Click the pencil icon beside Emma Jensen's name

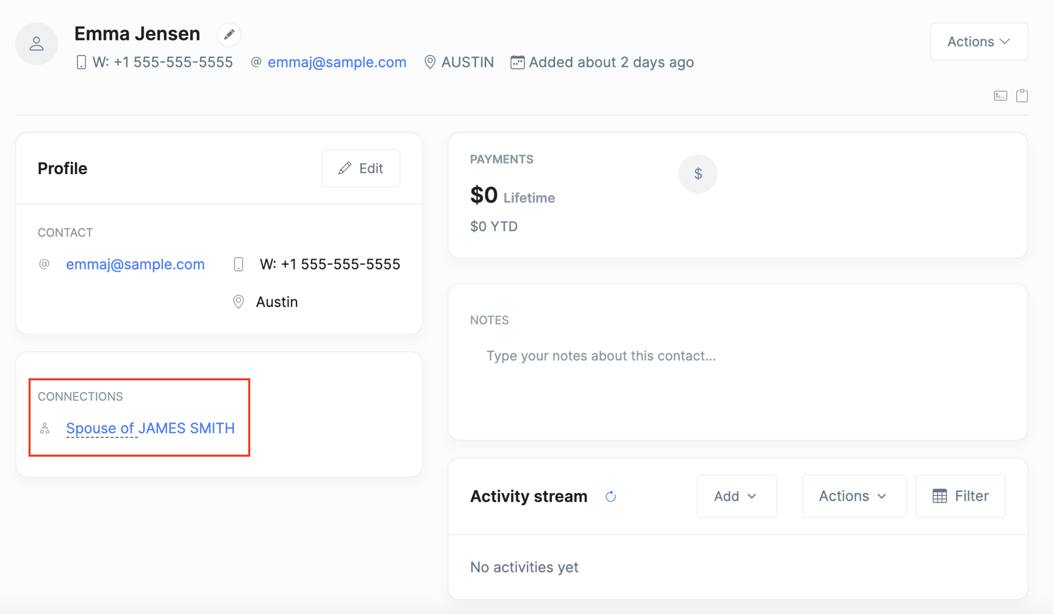[229, 35]
